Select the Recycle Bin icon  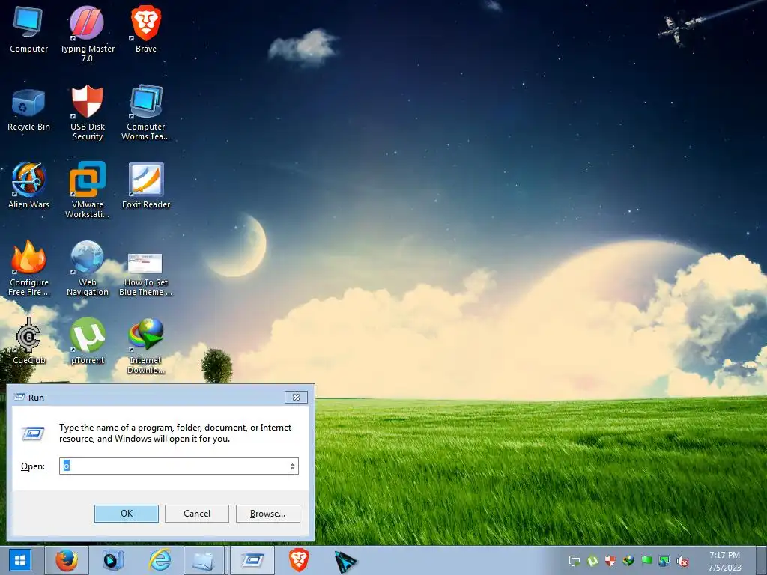[28, 110]
